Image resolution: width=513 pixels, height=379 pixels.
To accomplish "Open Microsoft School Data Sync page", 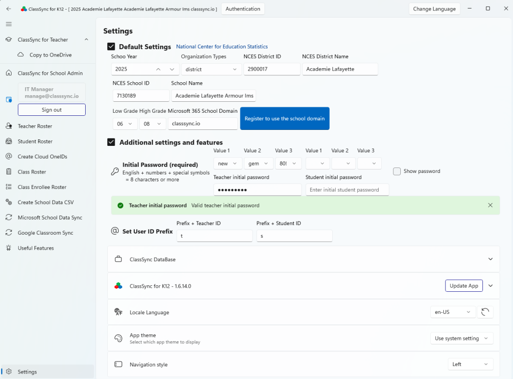I will pos(50,218).
